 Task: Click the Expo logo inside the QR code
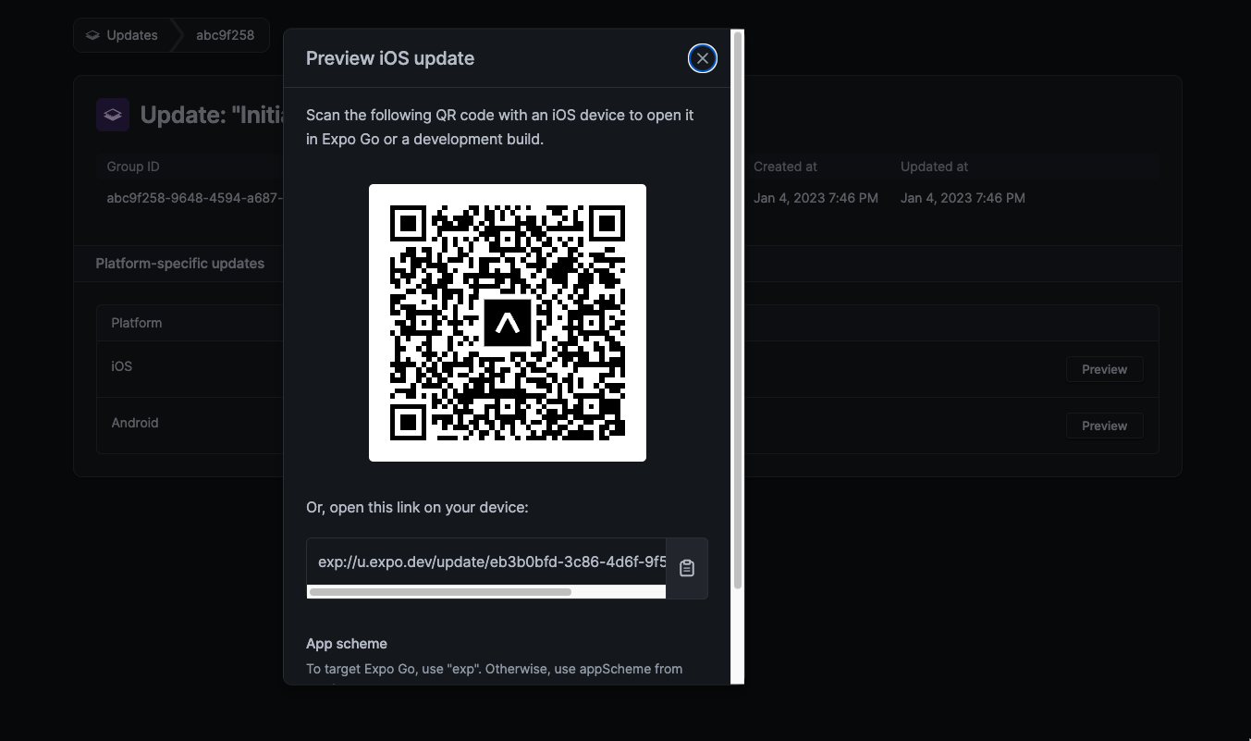pyautogui.click(x=508, y=323)
